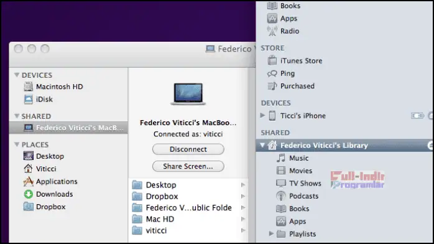The width and height of the screenshot is (434, 244).
Task: Click the Finder window minimize button
Action: [32, 49]
